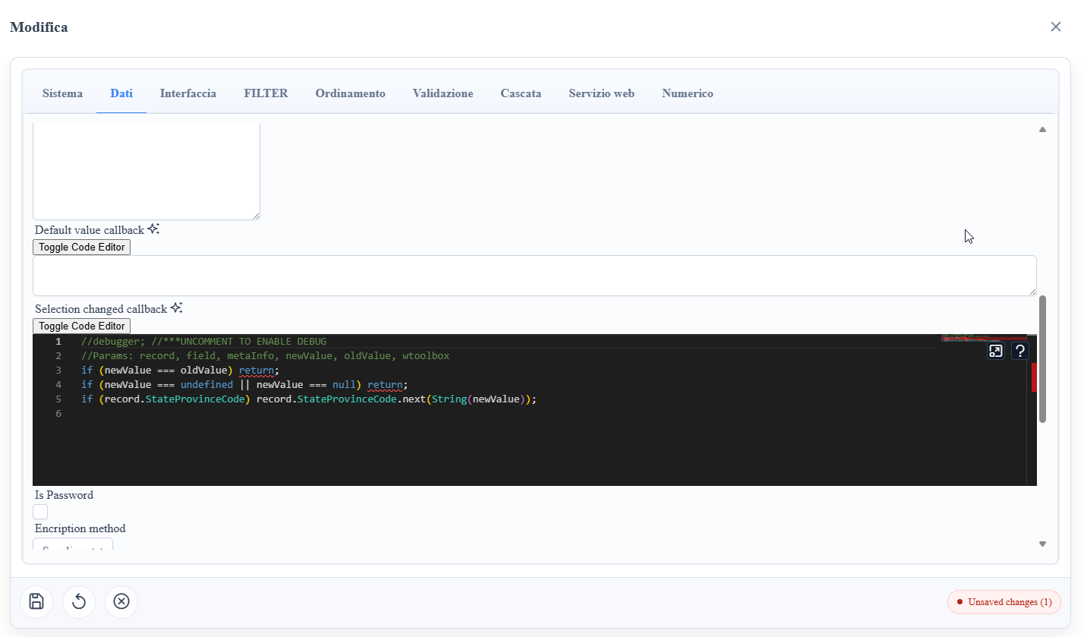The width and height of the screenshot is (1084, 637).
Task: Toggle Code Editor for Default value callback
Action: (x=82, y=248)
